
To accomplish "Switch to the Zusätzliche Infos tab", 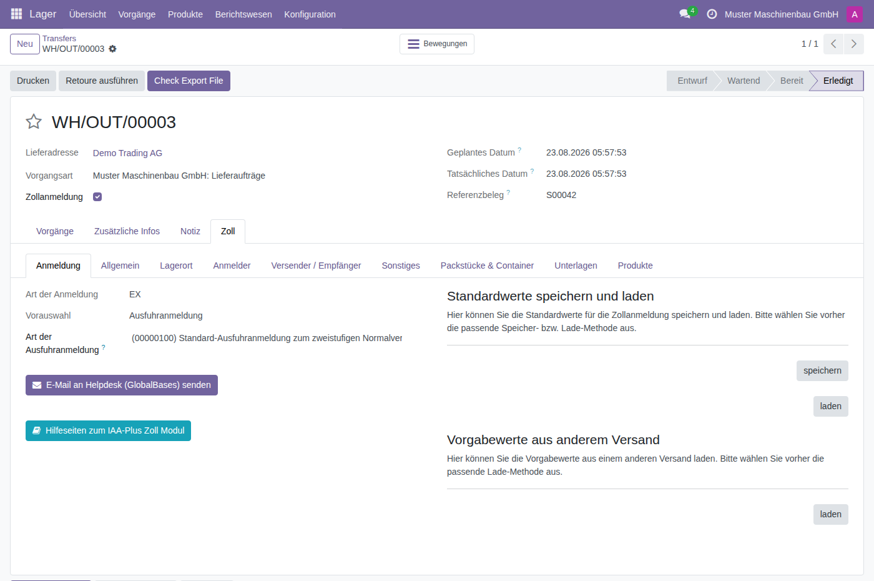I will point(127,231).
